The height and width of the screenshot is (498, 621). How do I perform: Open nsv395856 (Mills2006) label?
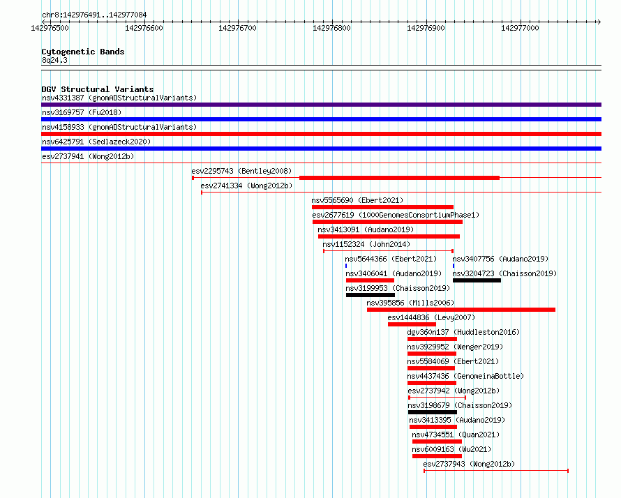click(x=410, y=303)
